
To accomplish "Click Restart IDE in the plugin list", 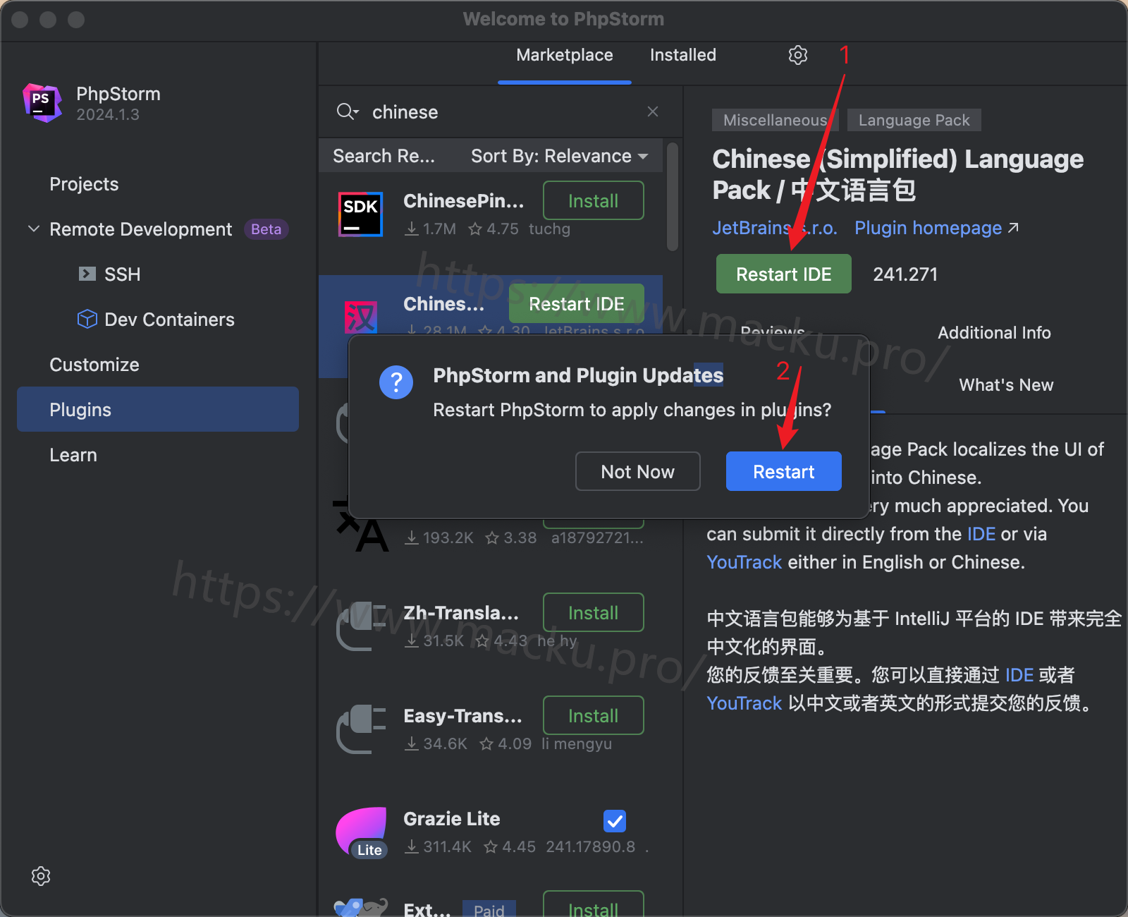I will [x=577, y=303].
